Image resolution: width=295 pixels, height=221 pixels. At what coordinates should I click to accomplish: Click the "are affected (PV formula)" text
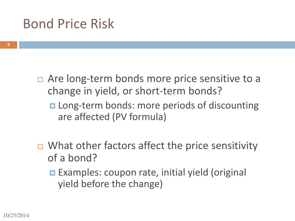(112, 117)
